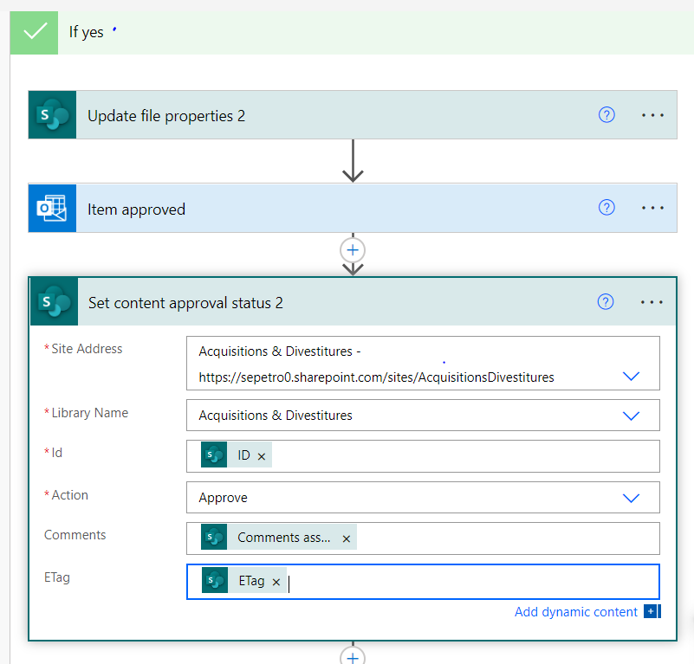Image resolution: width=694 pixels, height=664 pixels.
Task: Expand the Site Address dropdown
Action: pos(631,377)
